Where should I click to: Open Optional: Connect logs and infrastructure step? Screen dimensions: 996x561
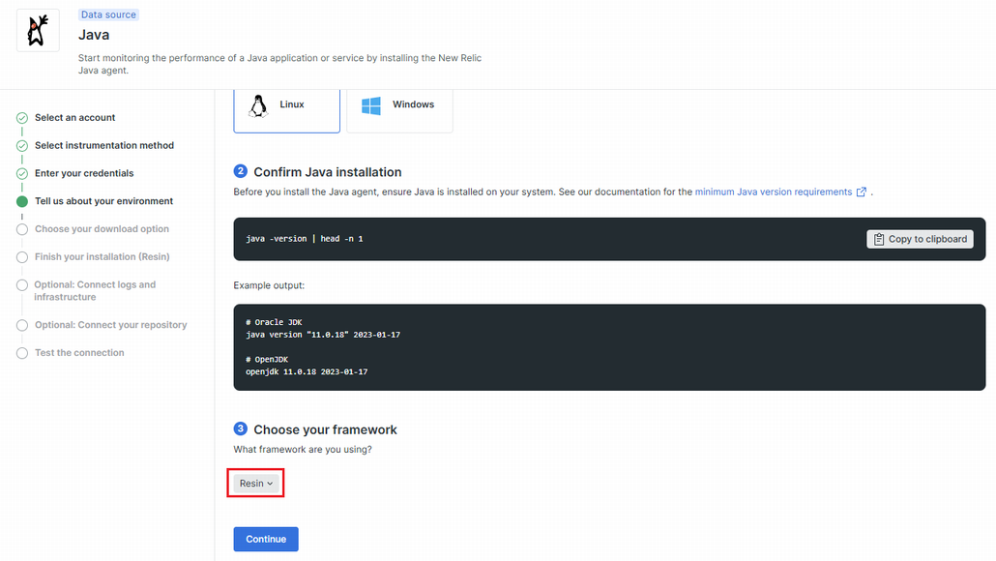[95, 291]
